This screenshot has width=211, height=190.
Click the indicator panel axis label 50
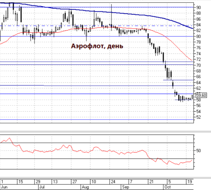tap(199, 151)
